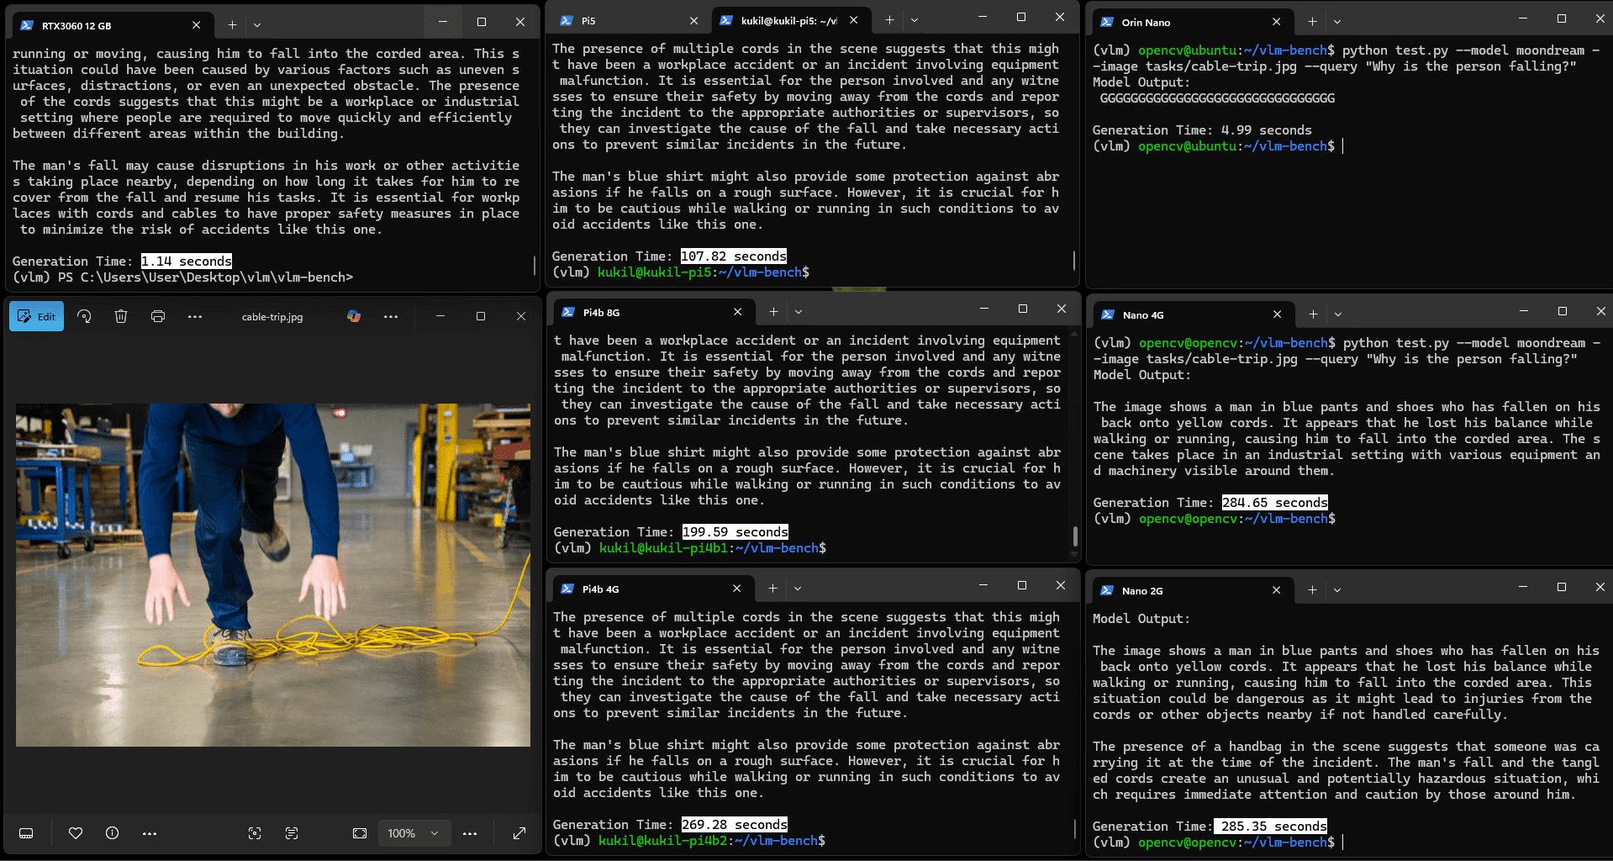Click the Edit button in Photos viewer
The width and height of the screenshot is (1613, 861).
point(36,316)
